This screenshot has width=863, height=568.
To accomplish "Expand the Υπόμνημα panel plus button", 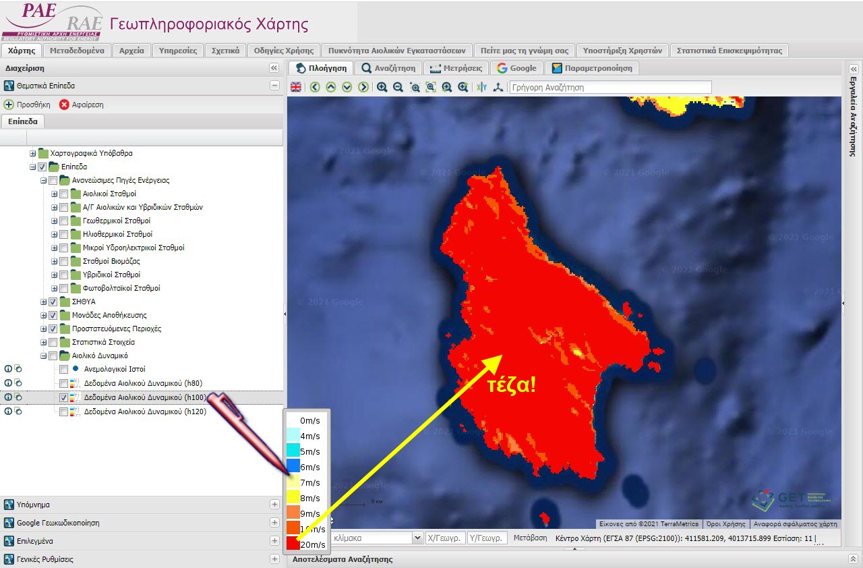I will tap(274, 505).
